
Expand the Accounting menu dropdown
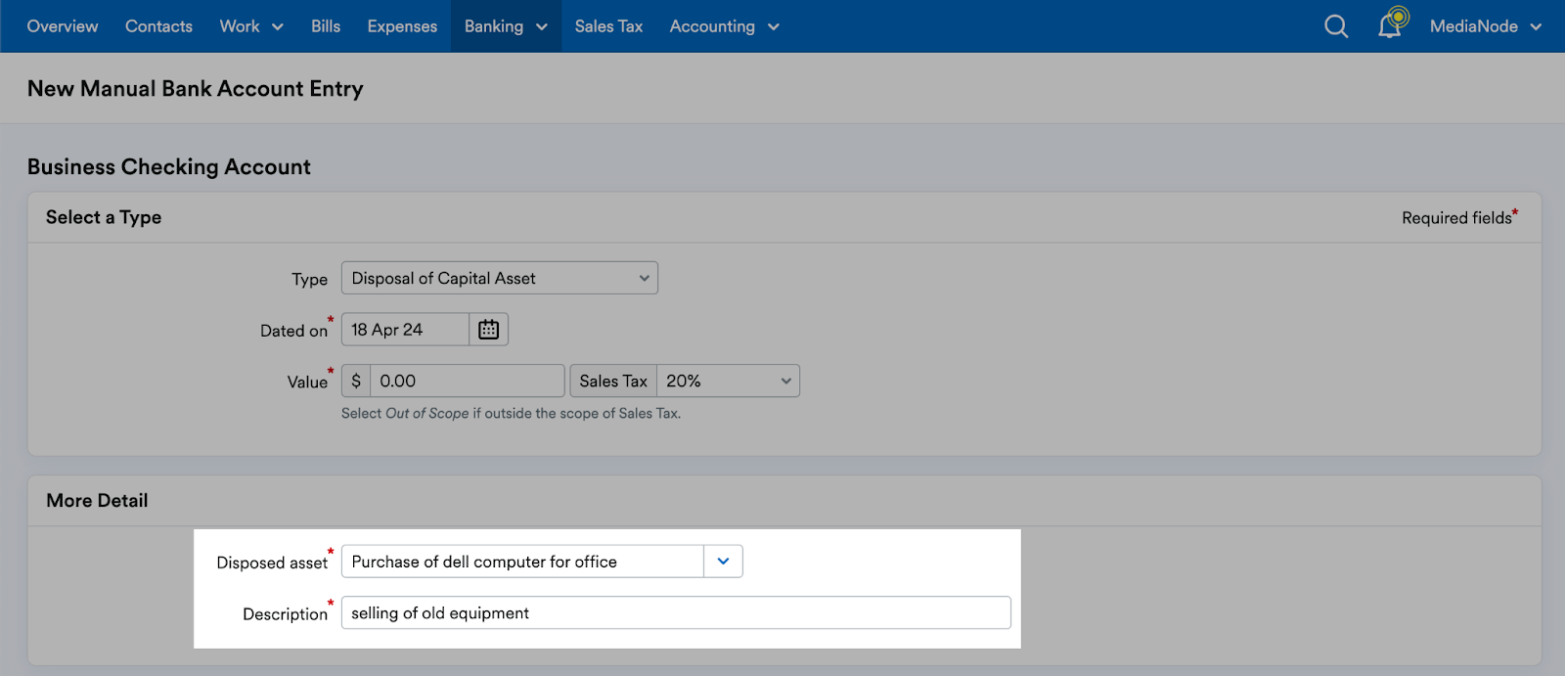pyautogui.click(x=724, y=26)
